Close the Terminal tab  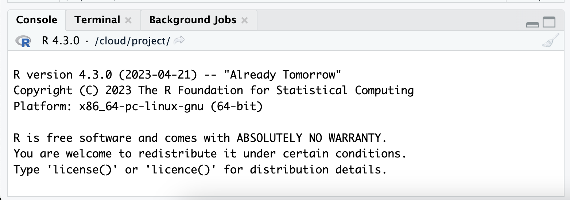pyautogui.click(x=128, y=20)
